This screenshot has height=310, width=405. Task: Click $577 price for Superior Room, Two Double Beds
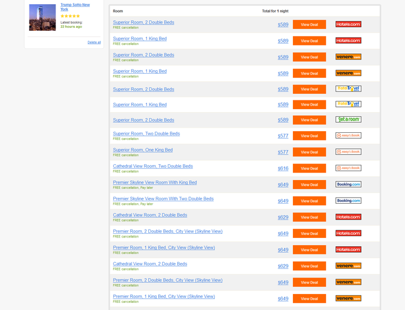pyautogui.click(x=283, y=136)
